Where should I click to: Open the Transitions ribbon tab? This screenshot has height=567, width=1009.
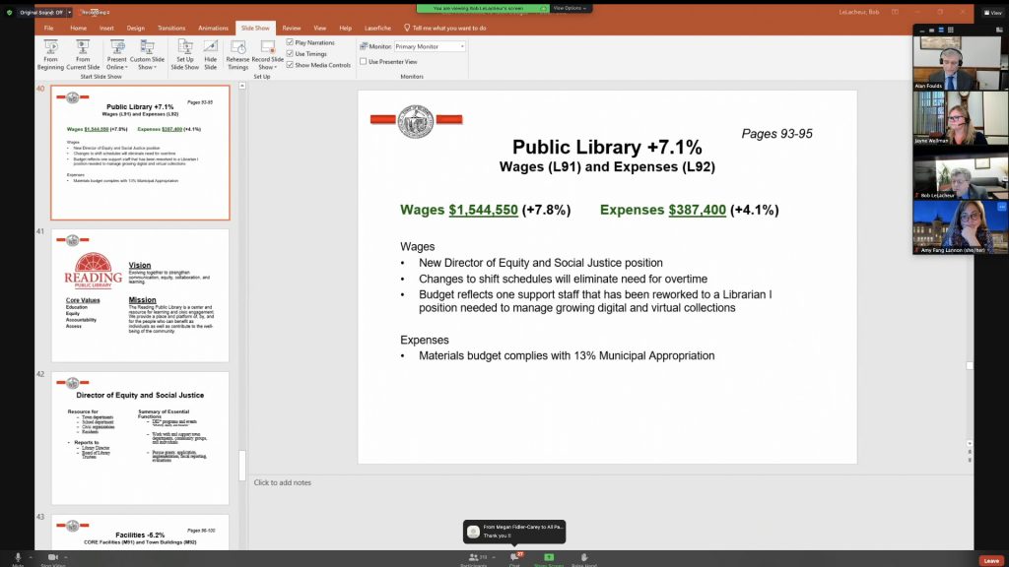coord(171,29)
